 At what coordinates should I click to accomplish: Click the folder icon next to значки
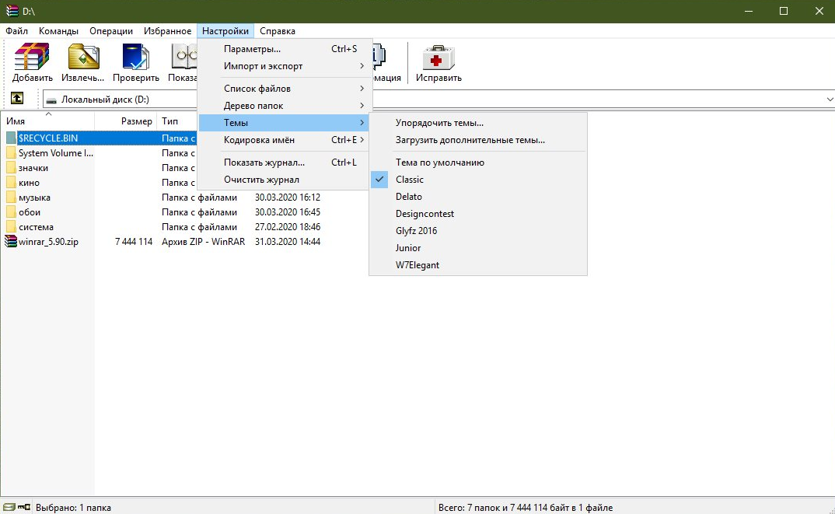[x=11, y=168]
